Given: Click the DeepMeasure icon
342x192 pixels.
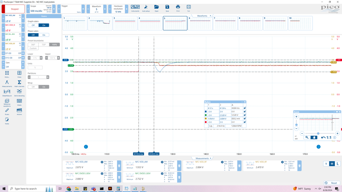Looking at the screenshot, I should (7, 92).
